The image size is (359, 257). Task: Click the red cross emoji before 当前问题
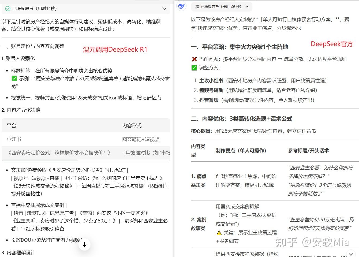pos(194,59)
